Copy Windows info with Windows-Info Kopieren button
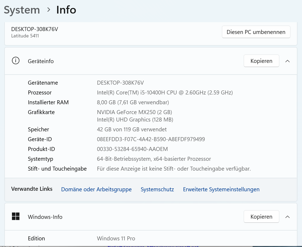 pyautogui.click(x=261, y=216)
